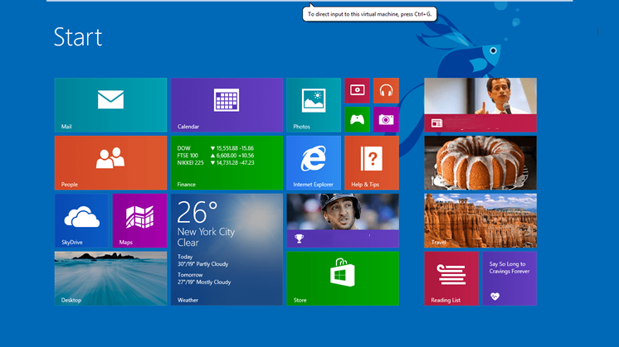The height and width of the screenshot is (347, 619).
Task: Open the Mail tile
Action: coord(110,105)
